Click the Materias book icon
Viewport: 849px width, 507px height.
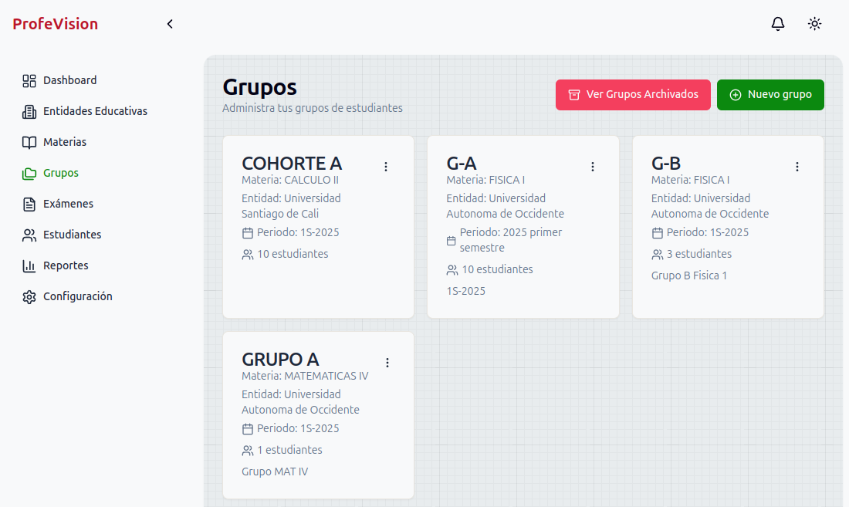click(x=29, y=142)
